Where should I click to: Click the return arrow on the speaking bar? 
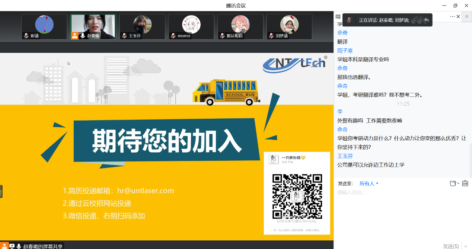tap(426, 20)
